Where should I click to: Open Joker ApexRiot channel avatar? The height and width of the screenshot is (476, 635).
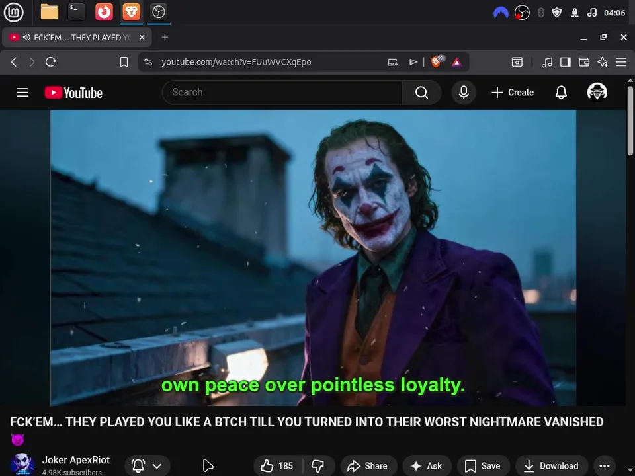point(22,464)
